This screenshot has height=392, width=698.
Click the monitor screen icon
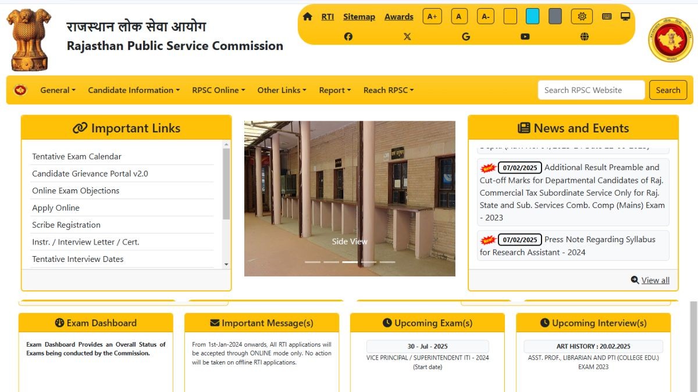pos(625,16)
